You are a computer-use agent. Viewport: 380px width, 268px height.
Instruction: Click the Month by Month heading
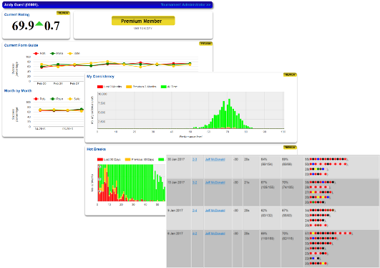(x=18, y=91)
